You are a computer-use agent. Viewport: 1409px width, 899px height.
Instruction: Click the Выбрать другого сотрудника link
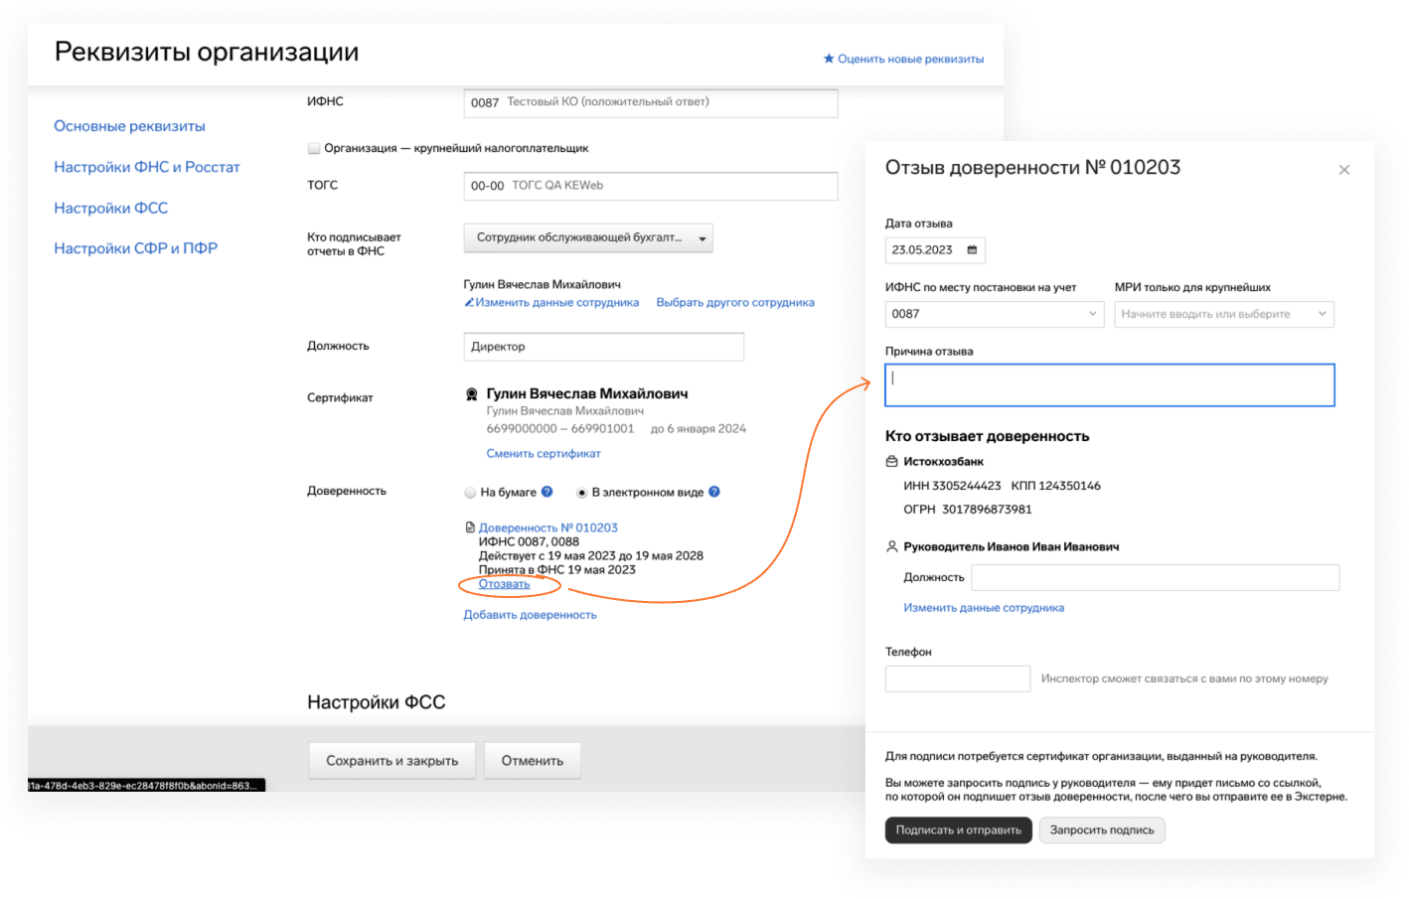coord(735,302)
